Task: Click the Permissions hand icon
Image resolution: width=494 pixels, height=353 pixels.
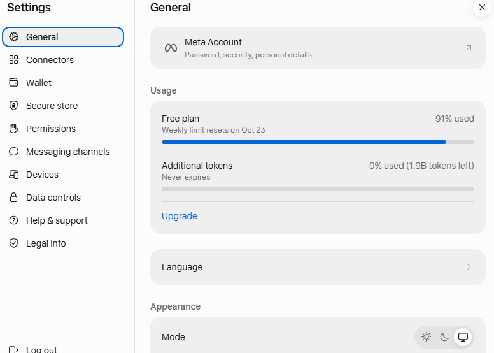Action: tap(13, 129)
